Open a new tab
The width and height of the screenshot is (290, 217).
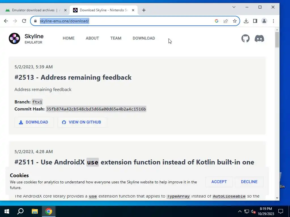click(x=144, y=10)
